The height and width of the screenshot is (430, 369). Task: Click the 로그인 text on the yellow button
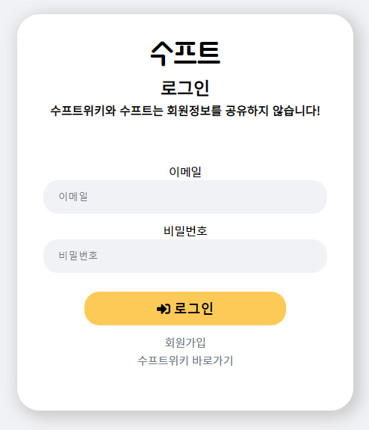(x=193, y=309)
